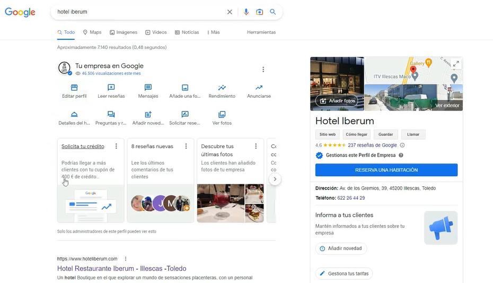Click the Sitio web button
This screenshot has width=493, height=283.
327,134
